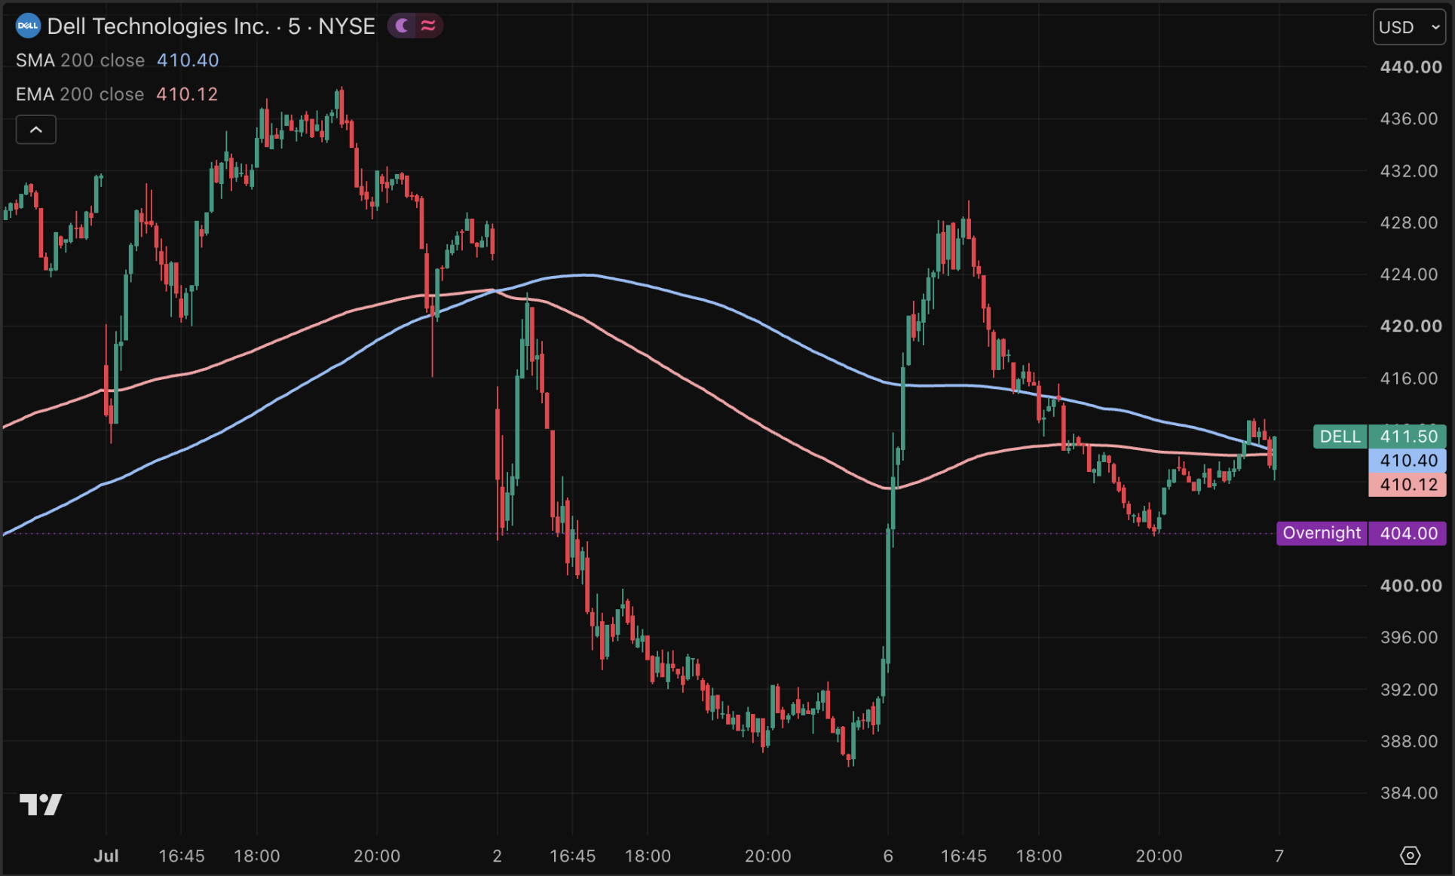Click the moon overnight session icon
This screenshot has width=1455, height=876.
pos(403,26)
